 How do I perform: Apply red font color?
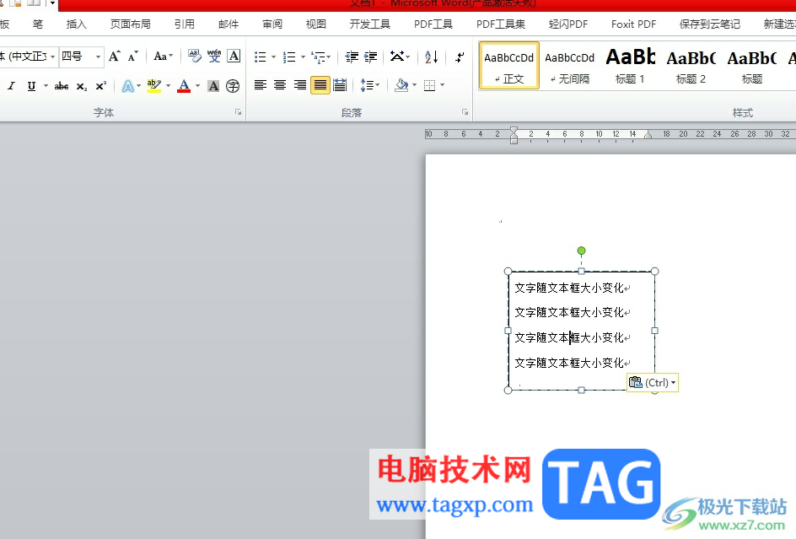coord(184,86)
